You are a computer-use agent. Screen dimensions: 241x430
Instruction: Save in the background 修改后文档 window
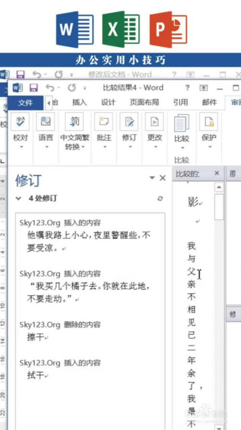(x=21, y=74)
